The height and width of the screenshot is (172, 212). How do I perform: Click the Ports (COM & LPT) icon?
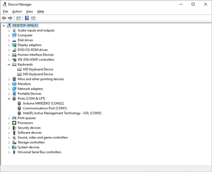(x=14, y=99)
